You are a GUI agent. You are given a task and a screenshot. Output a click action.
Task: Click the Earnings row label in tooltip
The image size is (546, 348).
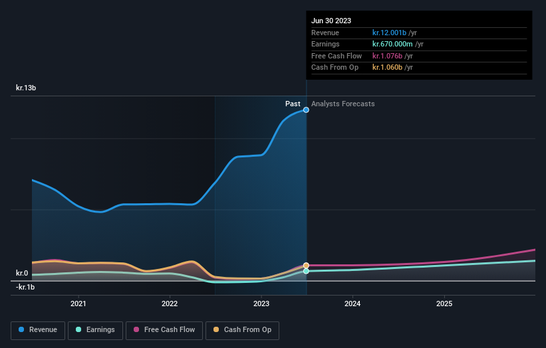point(325,44)
